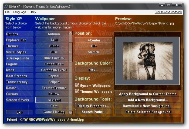This screenshot has height=129, width=189.
Task: Open Search Paths dialog
Action: 93,112
